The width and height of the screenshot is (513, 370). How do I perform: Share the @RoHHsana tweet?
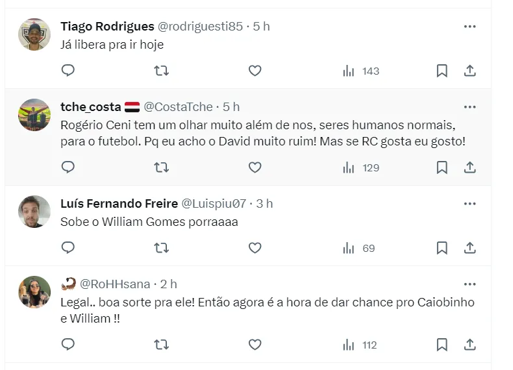tap(470, 345)
